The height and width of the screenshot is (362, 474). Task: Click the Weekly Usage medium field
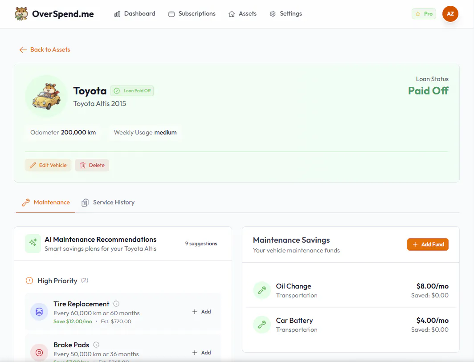(x=145, y=132)
